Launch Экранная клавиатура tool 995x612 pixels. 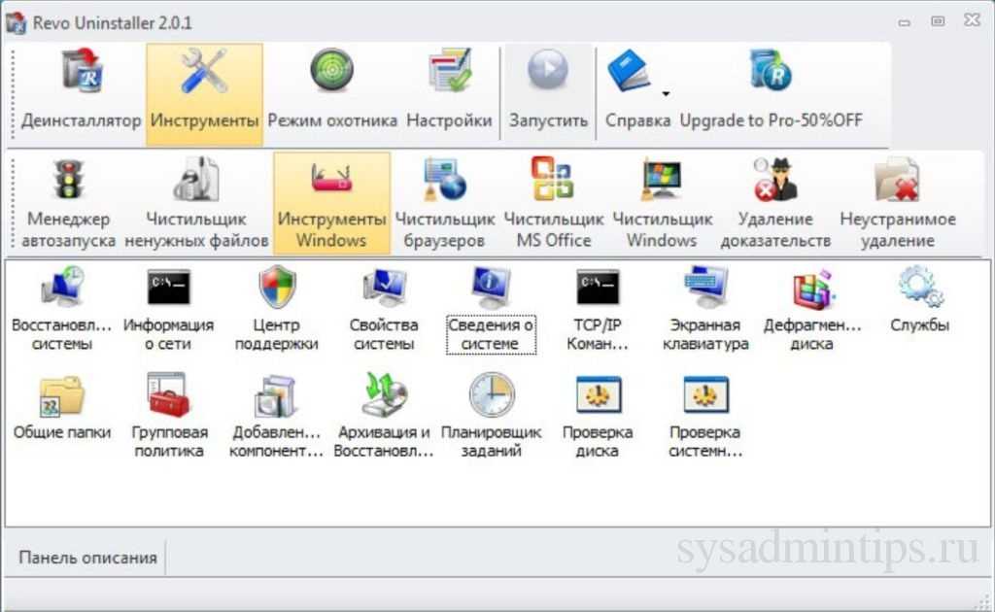point(709,289)
